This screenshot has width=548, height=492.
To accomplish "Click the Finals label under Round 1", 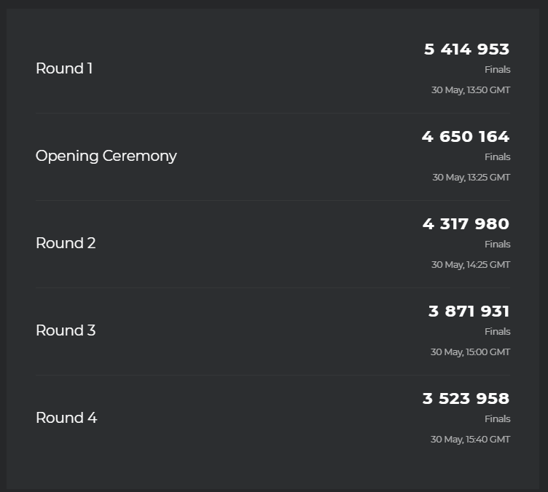I will (x=497, y=70).
